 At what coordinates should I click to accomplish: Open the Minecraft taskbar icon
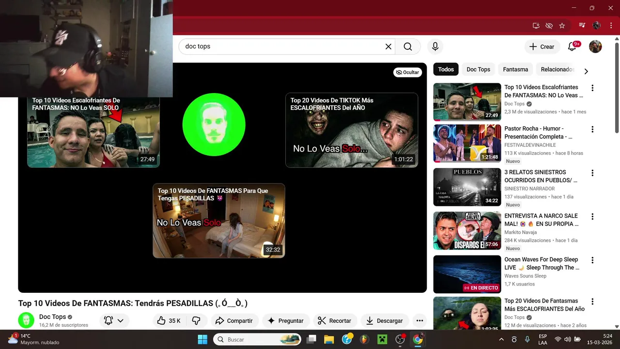point(383,339)
